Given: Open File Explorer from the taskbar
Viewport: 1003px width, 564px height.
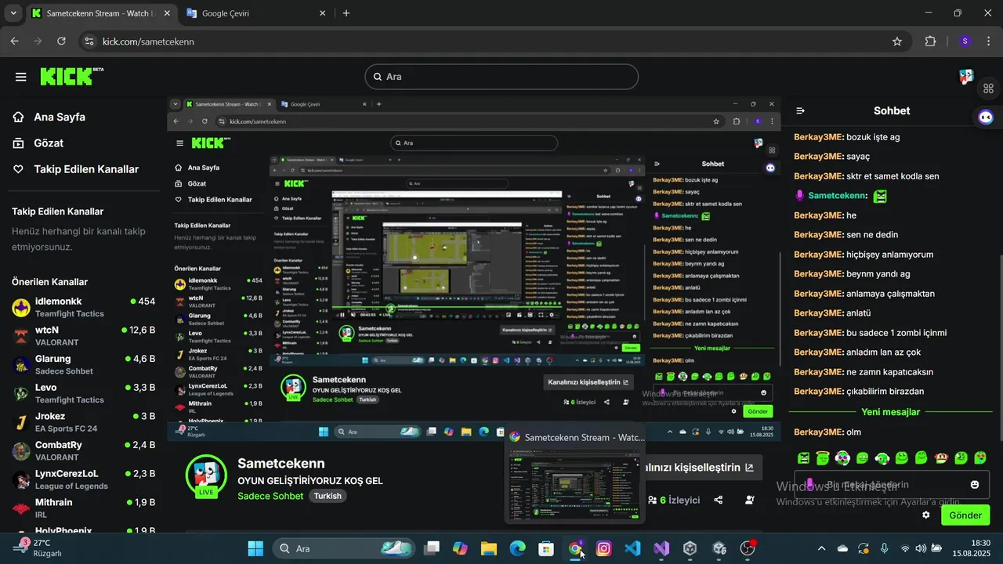Looking at the screenshot, I should coord(489,548).
